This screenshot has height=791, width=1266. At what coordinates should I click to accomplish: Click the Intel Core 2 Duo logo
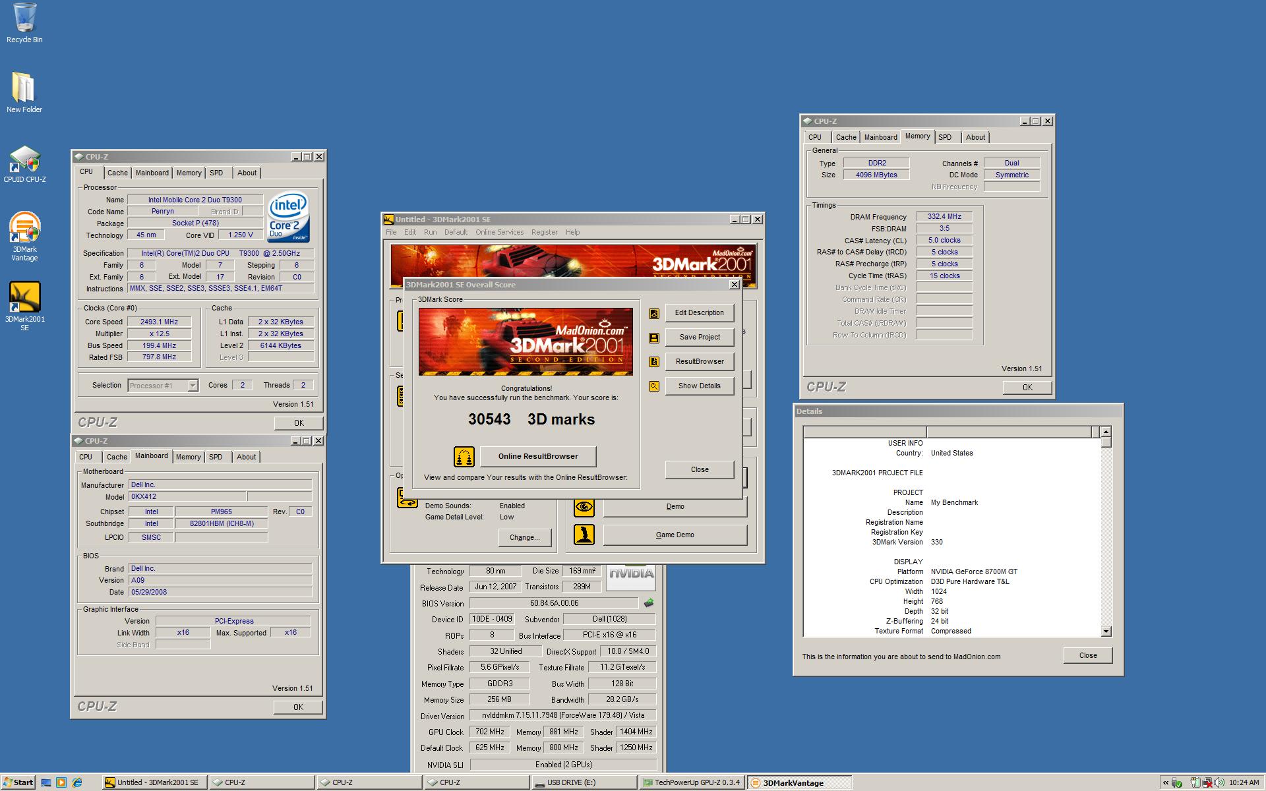pos(289,217)
